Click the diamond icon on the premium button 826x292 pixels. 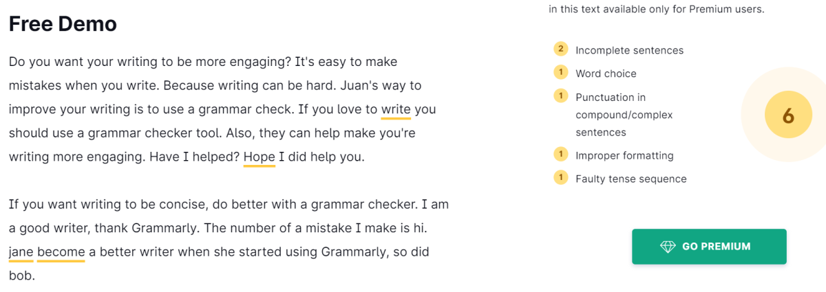coord(668,247)
